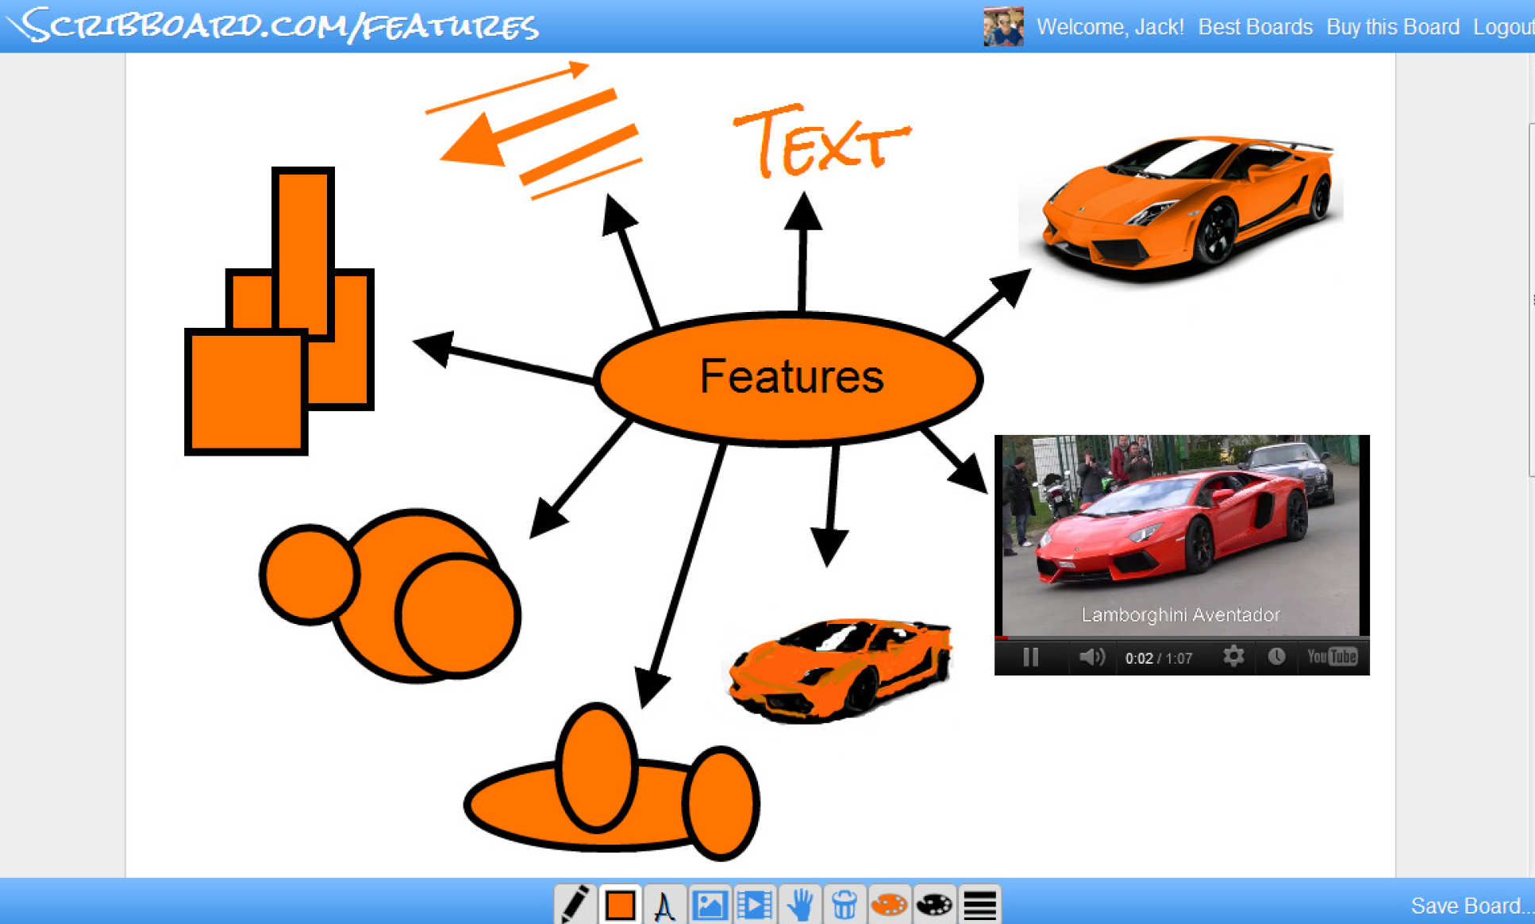Open the orange fill color palette
Image resolution: width=1535 pixels, height=924 pixels.
(889, 904)
